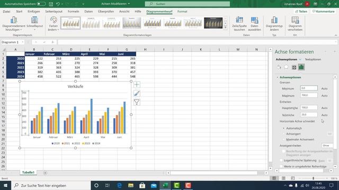
Task: Click the chart filter funnel button
Action: coord(137,102)
